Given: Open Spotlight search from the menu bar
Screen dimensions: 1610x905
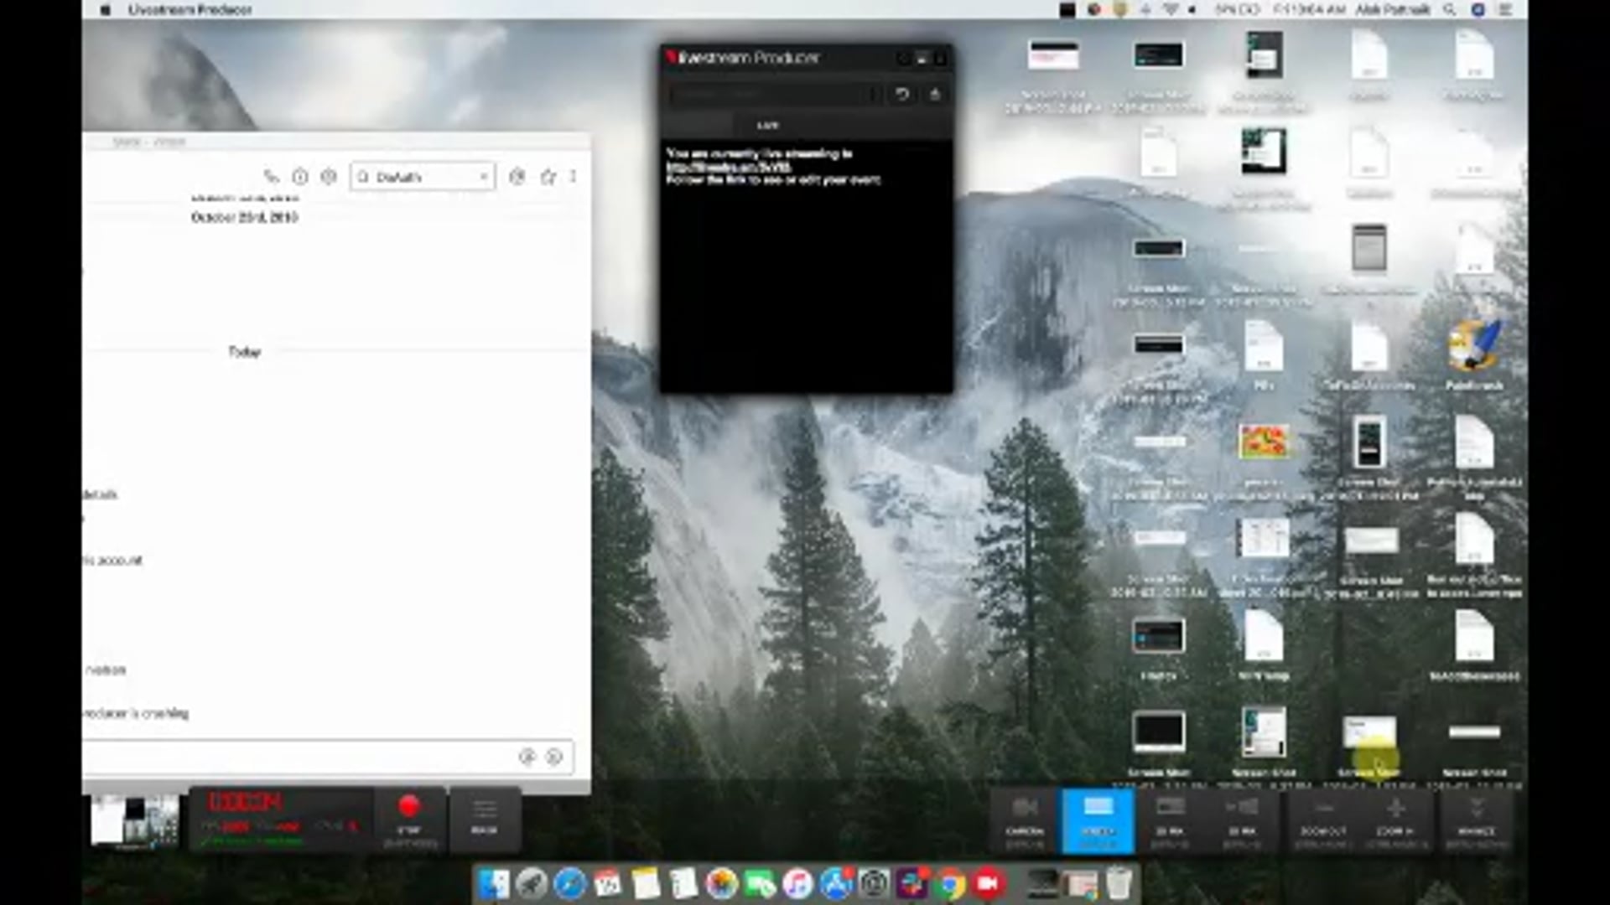Looking at the screenshot, I should pos(1448,11).
